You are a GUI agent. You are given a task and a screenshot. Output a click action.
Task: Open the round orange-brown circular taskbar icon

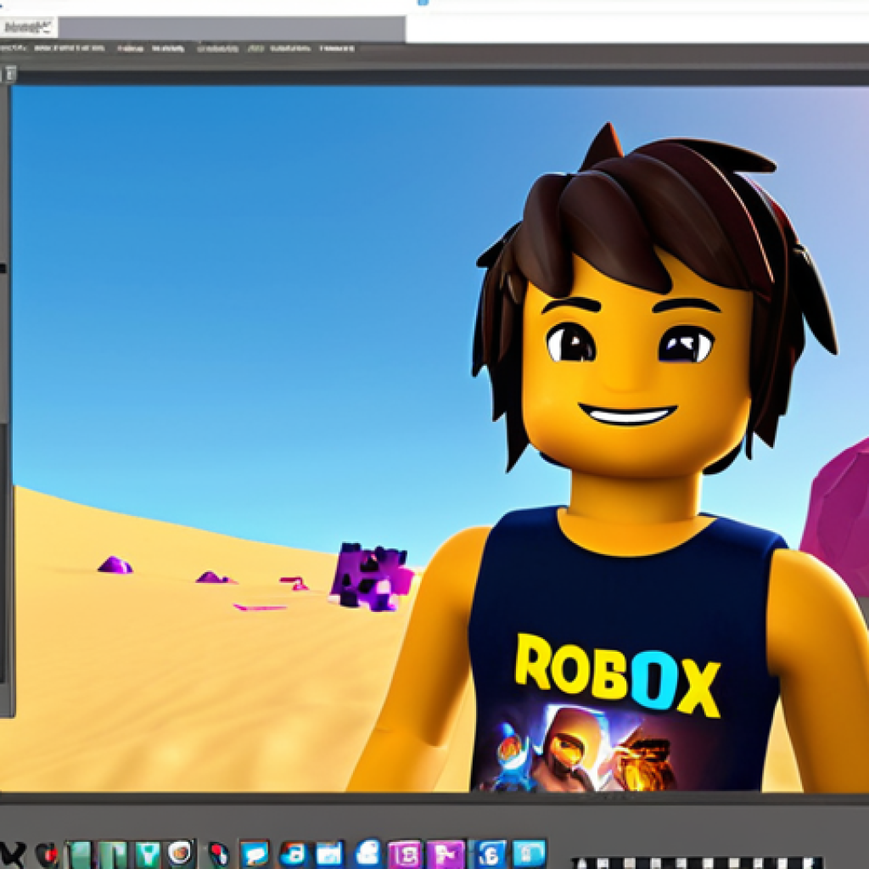click(x=180, y=852)
